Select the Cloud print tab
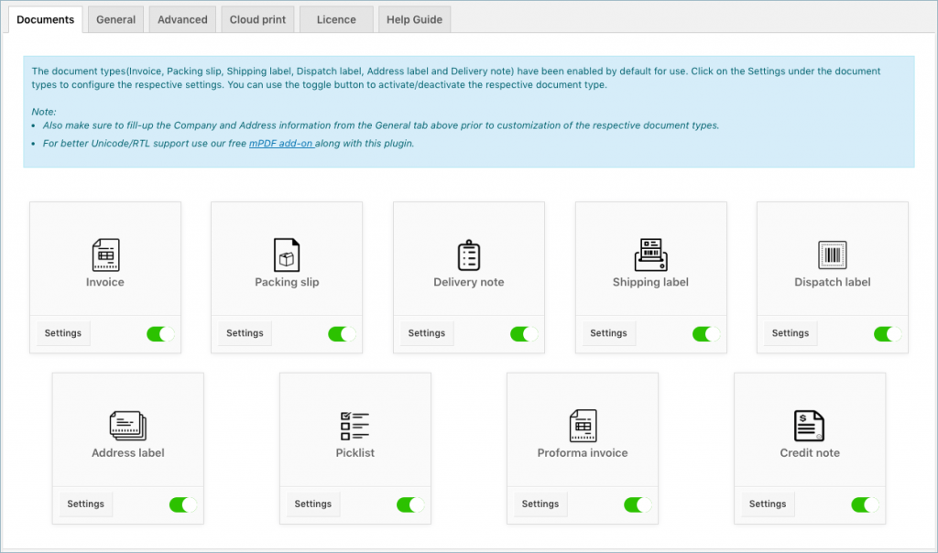The height and width of the screenshot is (553, 938). click(257, 20)
